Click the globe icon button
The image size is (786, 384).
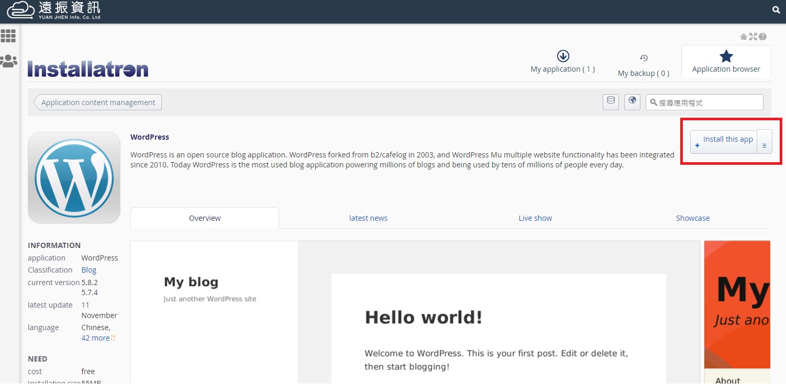point(633,102)
